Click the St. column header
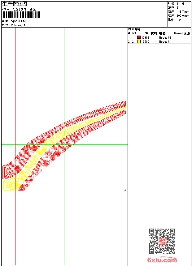The image size is (192, 266). click(x=147, y=33)
